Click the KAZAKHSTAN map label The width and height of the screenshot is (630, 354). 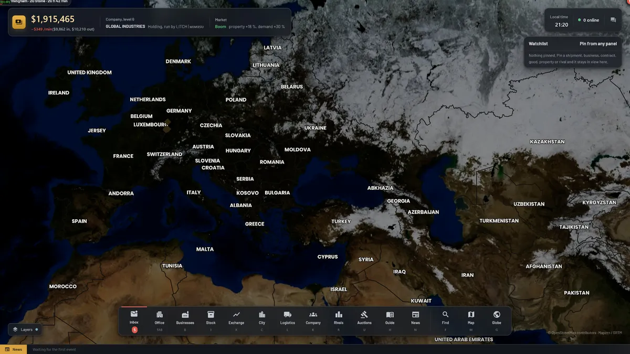(547, 142)
